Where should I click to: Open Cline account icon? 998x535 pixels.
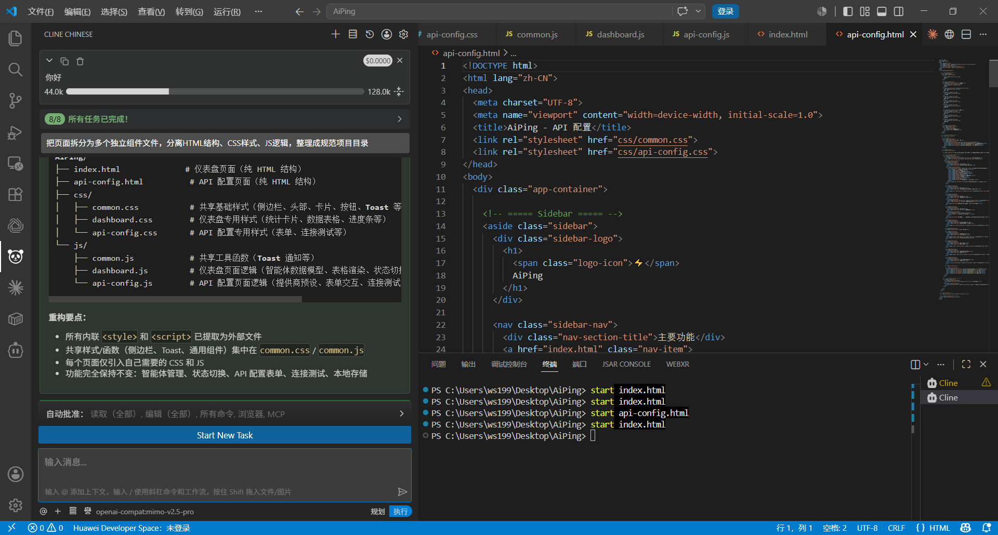387,34
